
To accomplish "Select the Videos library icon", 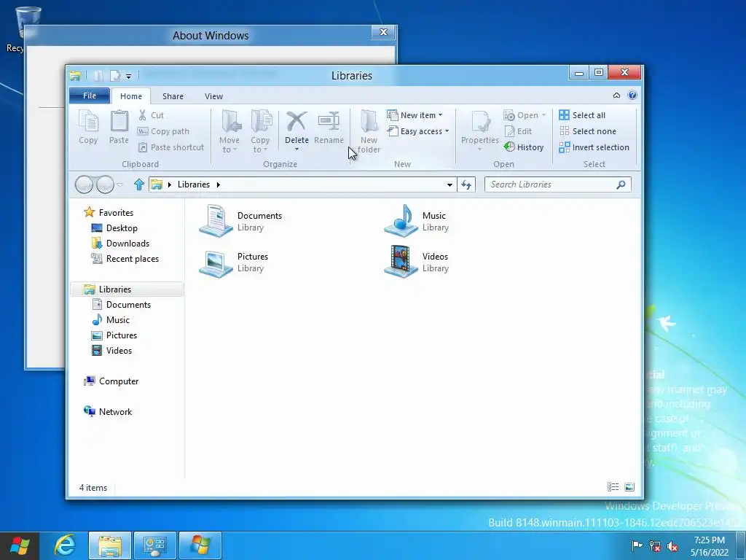I will pos(401,262).
